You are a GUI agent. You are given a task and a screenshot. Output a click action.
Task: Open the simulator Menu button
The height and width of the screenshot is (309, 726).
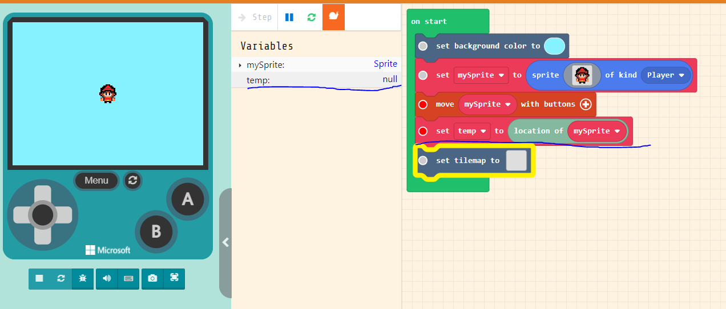click(96, 181)
